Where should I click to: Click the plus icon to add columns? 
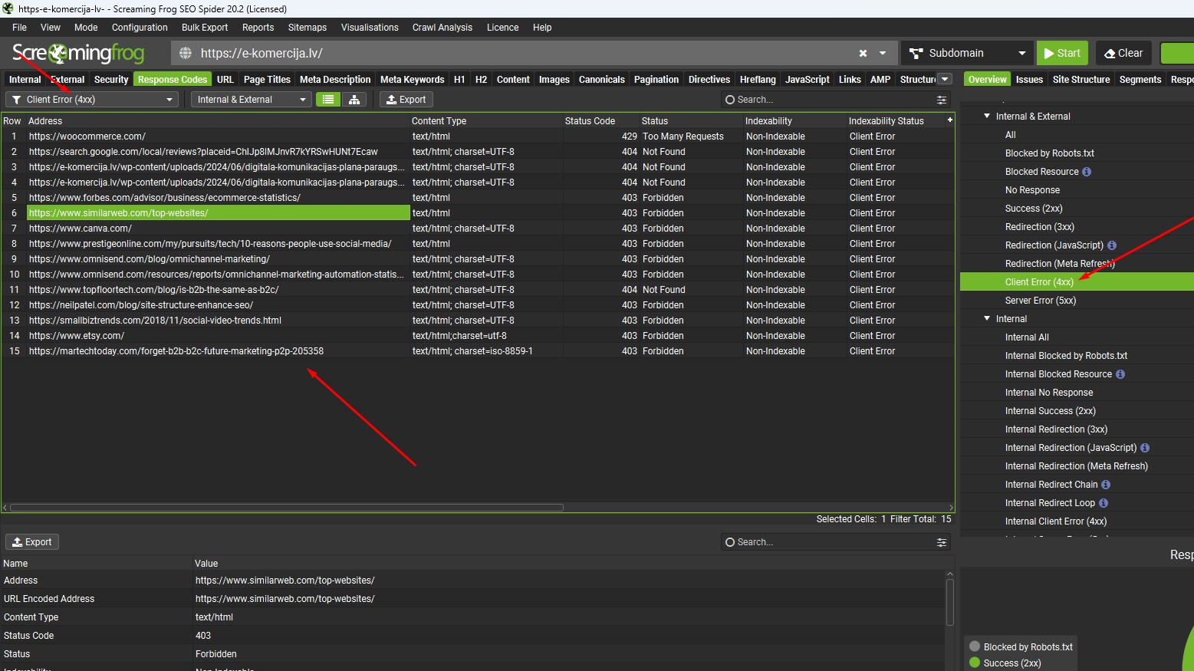pos(949,120)
